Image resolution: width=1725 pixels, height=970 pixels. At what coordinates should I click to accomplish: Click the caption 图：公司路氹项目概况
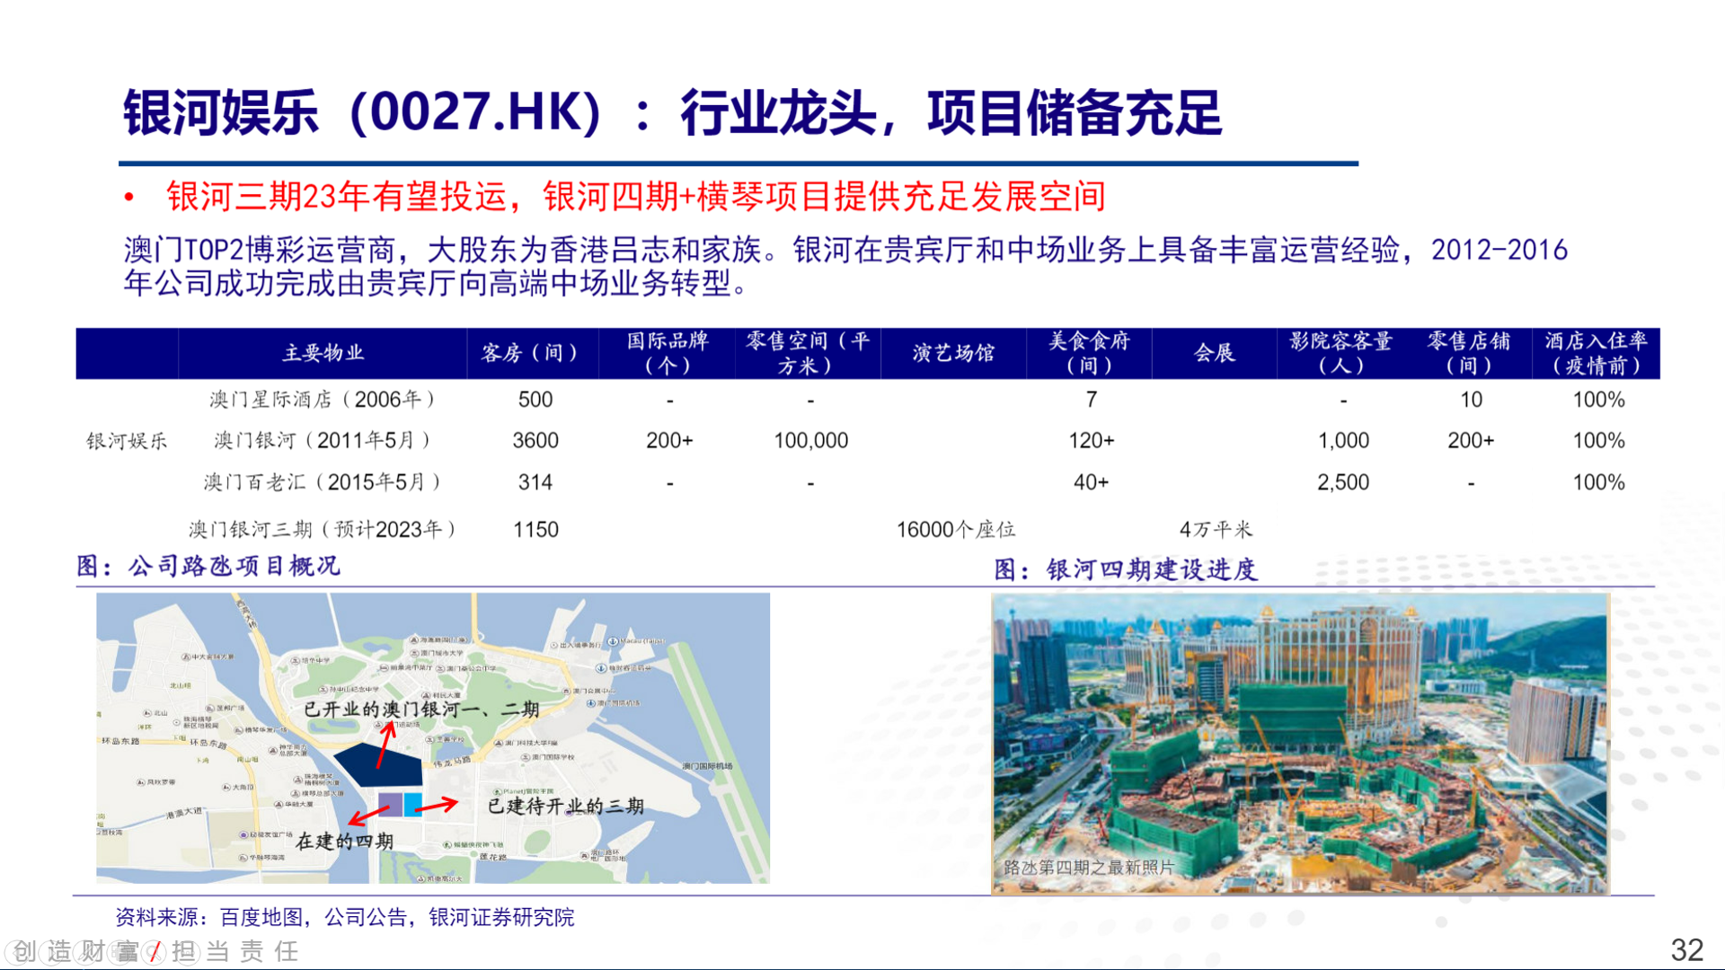click(x=208, y=566)
